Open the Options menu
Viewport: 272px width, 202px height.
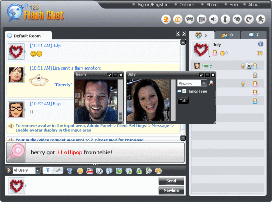[x=187, y=5]
